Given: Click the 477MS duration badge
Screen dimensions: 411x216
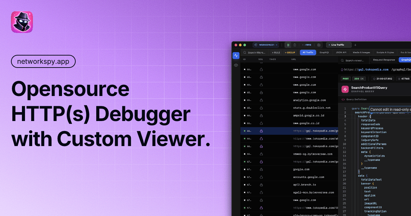Looking at the screenshot, I should pos(404,79).
